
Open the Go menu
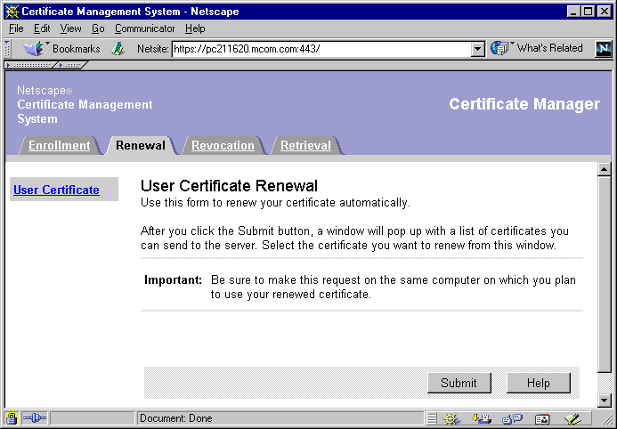point(98,28)
